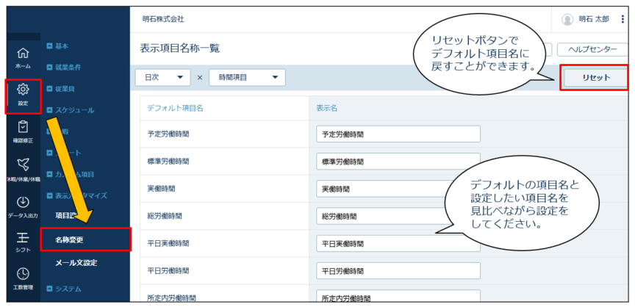
Task: Expand the システム section
Action: pos(64,289)
